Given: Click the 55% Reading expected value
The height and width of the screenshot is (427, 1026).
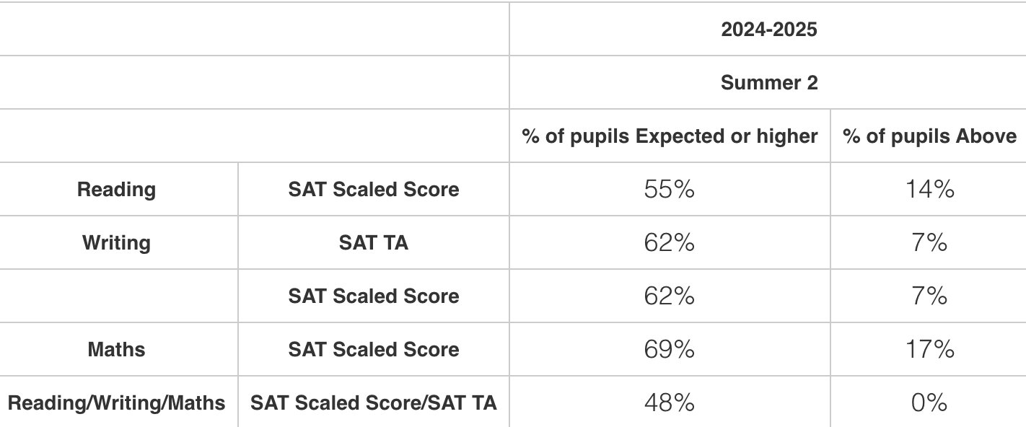Looking at the screenshot, I should coord(669,190).
